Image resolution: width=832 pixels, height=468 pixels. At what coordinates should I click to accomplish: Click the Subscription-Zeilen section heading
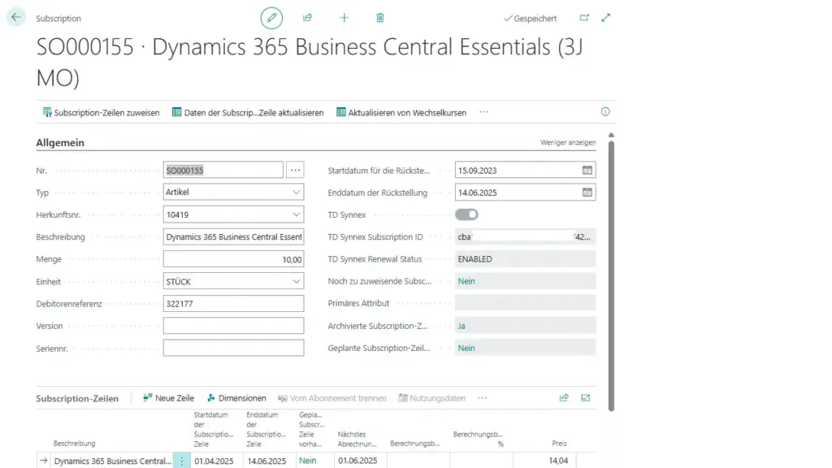tap(77, 398)
